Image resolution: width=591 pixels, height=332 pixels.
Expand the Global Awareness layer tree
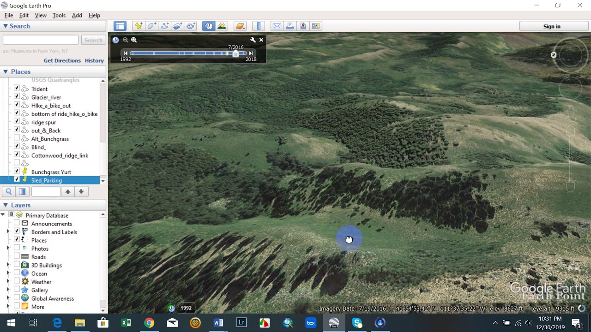click(x=8, y=298)
